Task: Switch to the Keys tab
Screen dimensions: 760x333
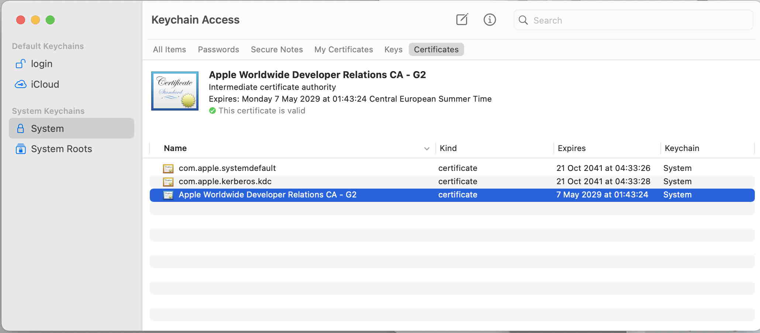Action: click(393, 49)
